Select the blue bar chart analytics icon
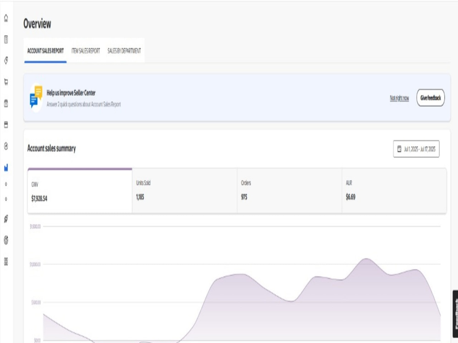 pos(6,167)
